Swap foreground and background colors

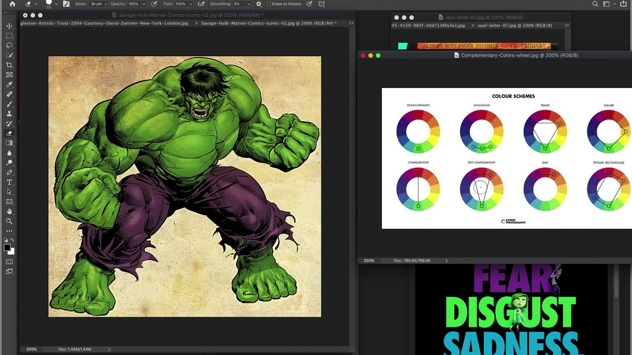click(x=12, y=240)
